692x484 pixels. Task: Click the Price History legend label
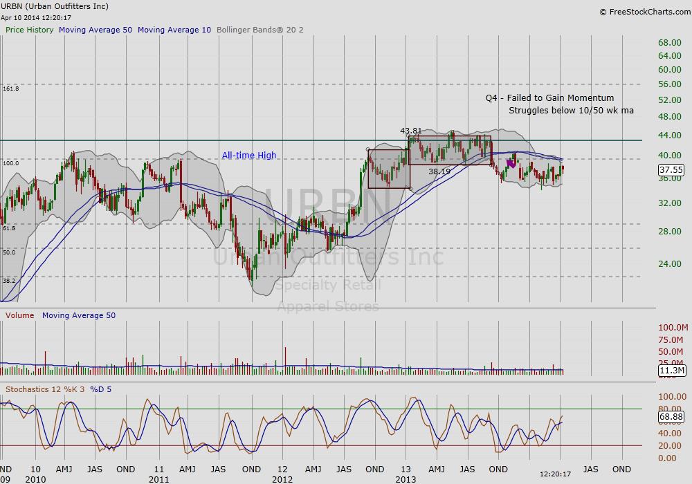[x=29, y=30]
